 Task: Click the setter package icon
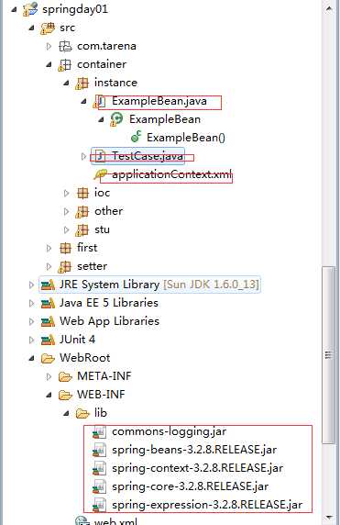64,266
